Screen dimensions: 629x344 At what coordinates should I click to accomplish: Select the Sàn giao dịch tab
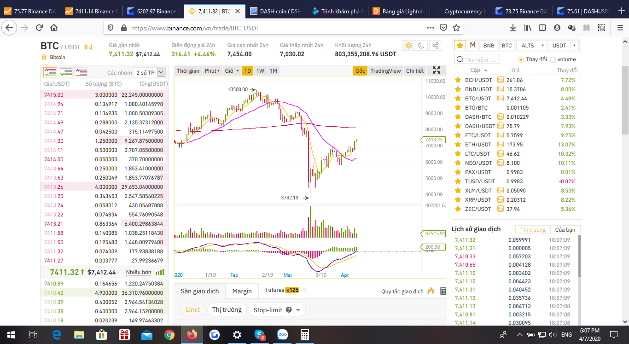pos(200,291)
